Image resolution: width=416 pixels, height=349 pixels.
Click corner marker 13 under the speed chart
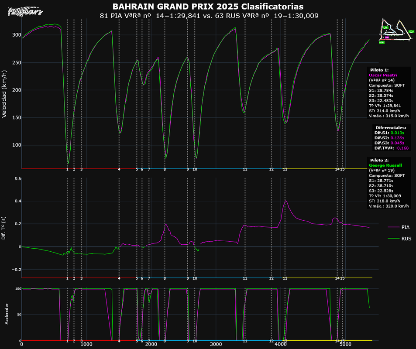[x=285, y=169]
